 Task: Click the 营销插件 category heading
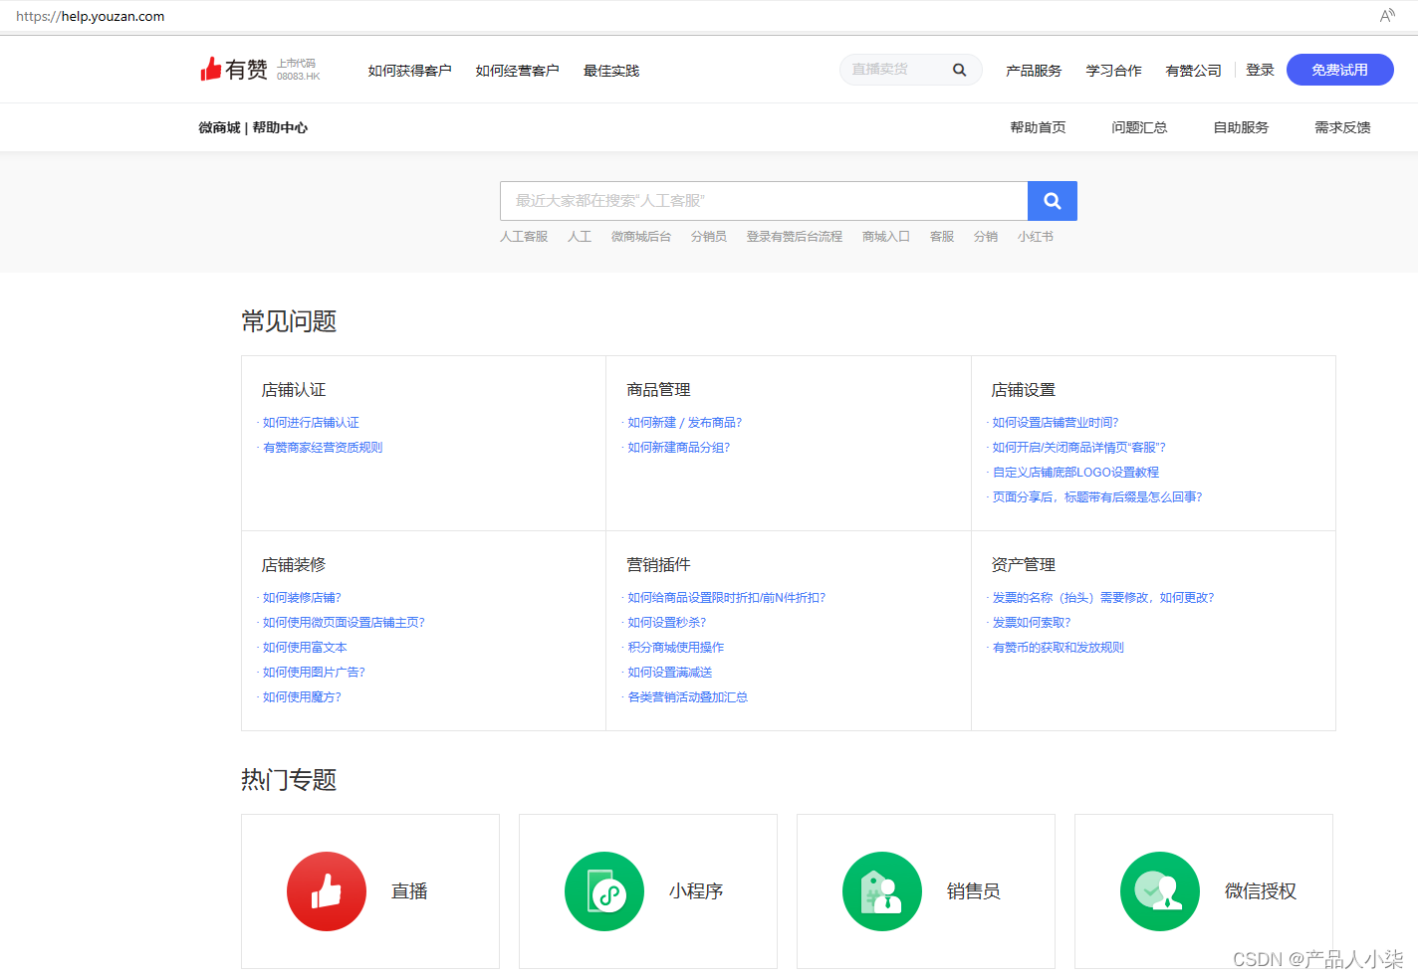pyautogui.click(x=658, y=565)
